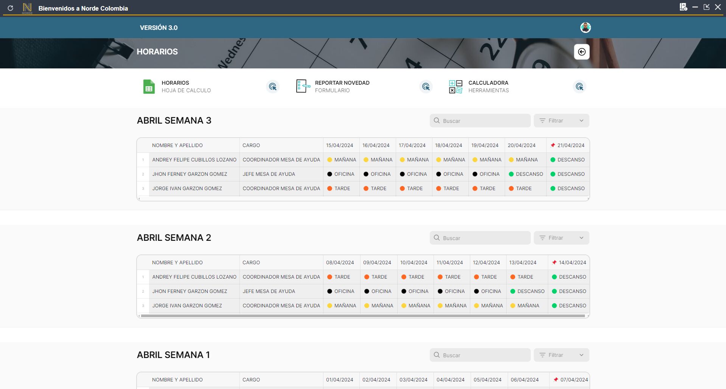
Task: Click the filter lines icon in Abril Semana 3
Action: (x=542, y=121)
